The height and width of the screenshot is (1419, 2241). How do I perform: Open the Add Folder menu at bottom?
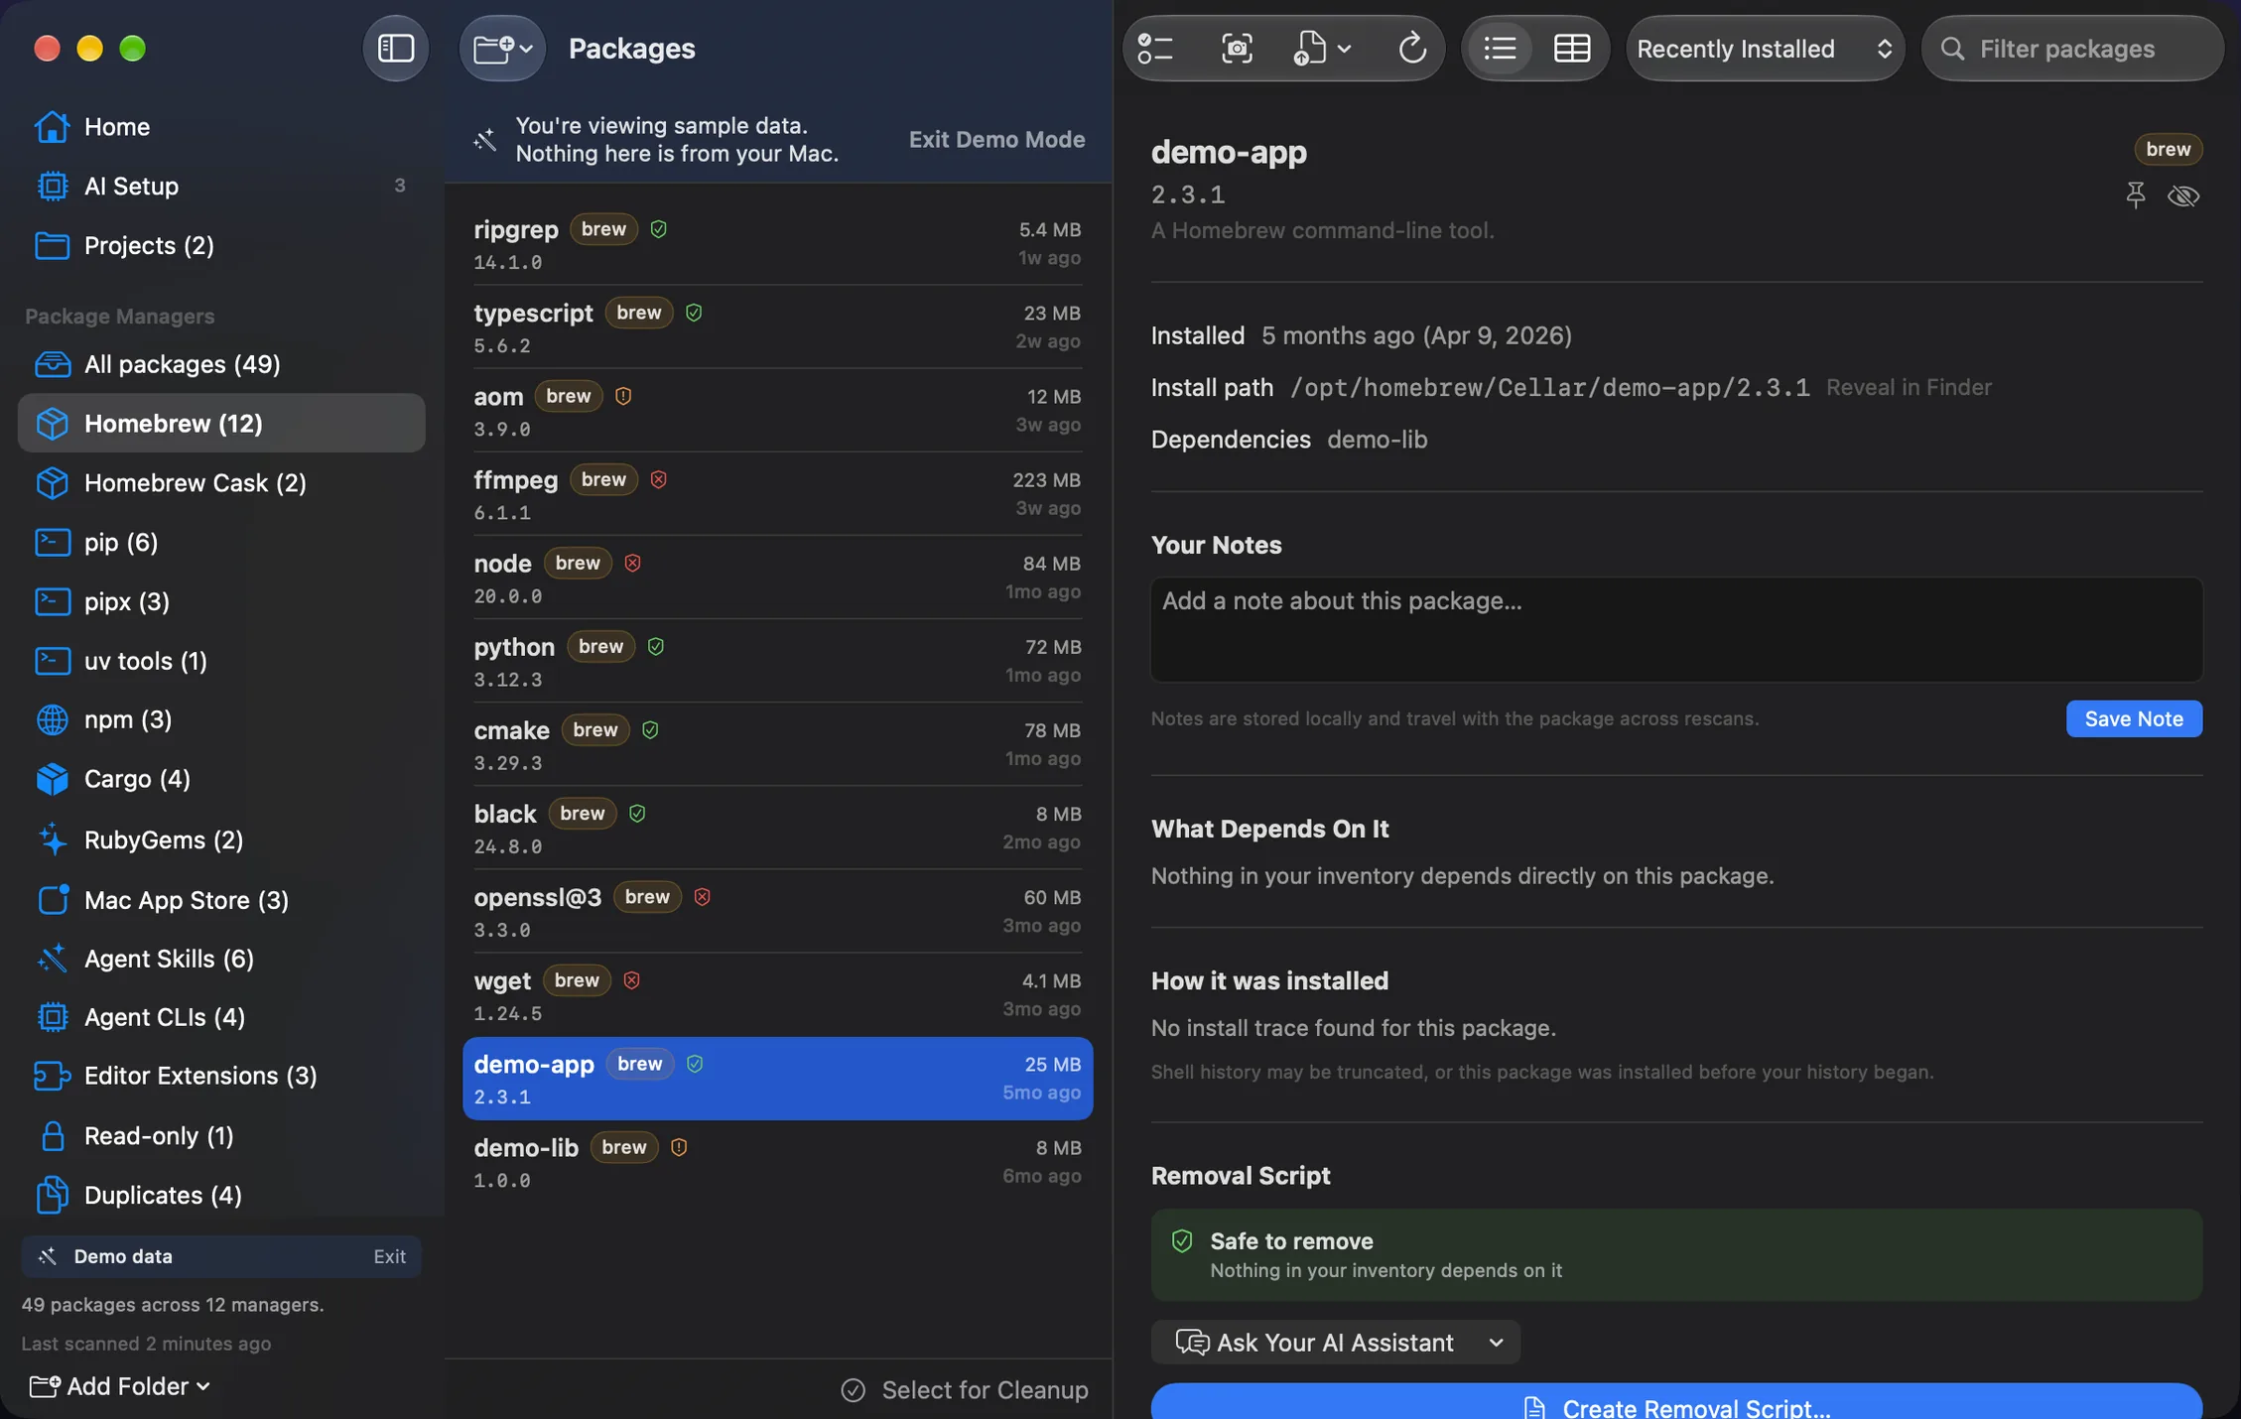[120, 1385]
